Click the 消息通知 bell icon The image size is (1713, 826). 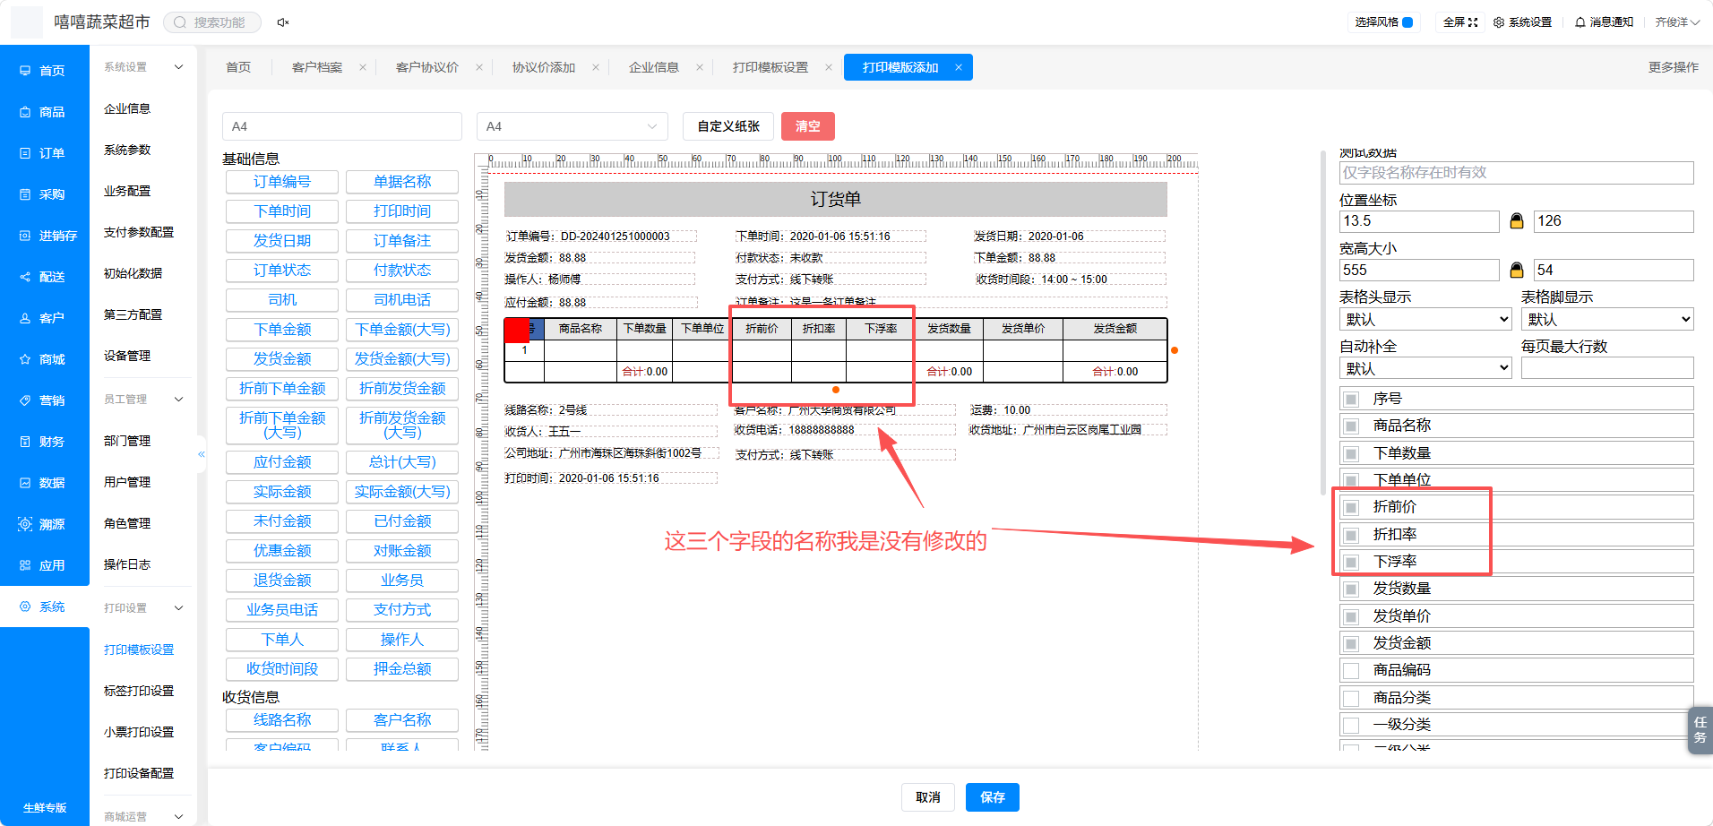click(1580, 22)
